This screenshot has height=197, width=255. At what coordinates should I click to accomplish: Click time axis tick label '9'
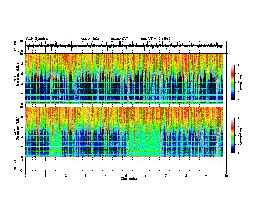[206, 176]
